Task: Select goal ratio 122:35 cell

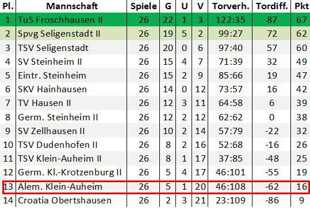Action: [231, 19]
